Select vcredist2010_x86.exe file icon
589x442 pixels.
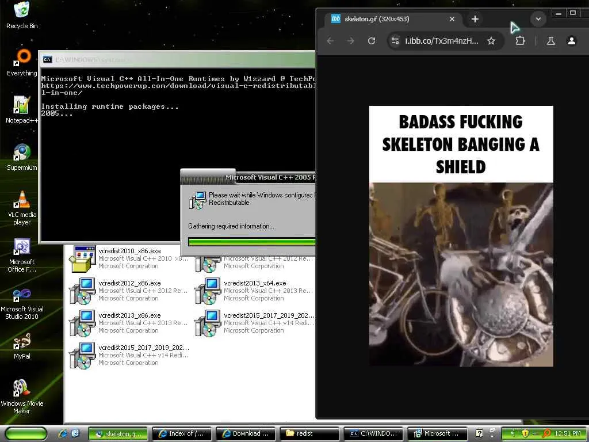click(x=83, y=258)
